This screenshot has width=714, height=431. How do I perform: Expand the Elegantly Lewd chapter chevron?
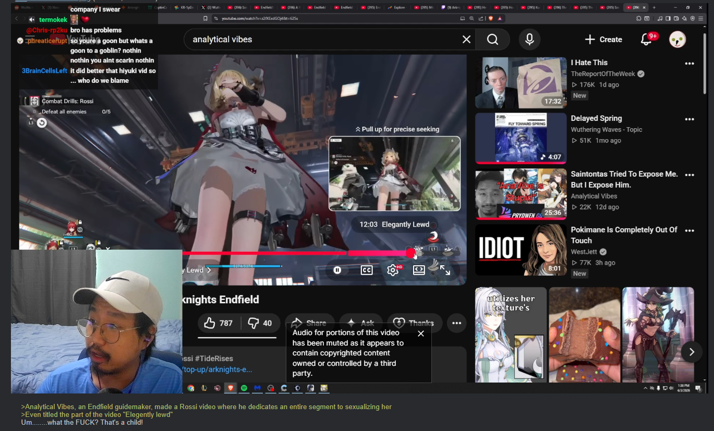coord(209,270)
